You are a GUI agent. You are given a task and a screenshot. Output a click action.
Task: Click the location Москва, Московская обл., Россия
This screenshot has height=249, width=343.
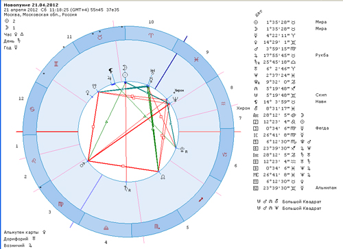tap(40, 14)
